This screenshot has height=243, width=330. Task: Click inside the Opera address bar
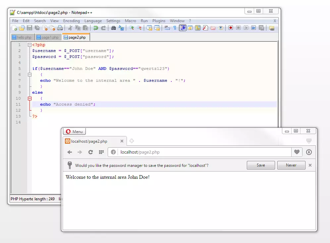point(182,152)
